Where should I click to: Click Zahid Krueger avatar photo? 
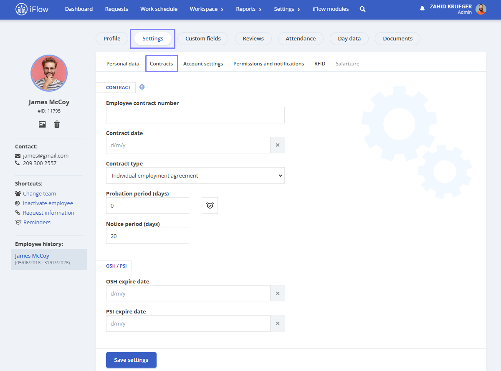coord(481,9)
